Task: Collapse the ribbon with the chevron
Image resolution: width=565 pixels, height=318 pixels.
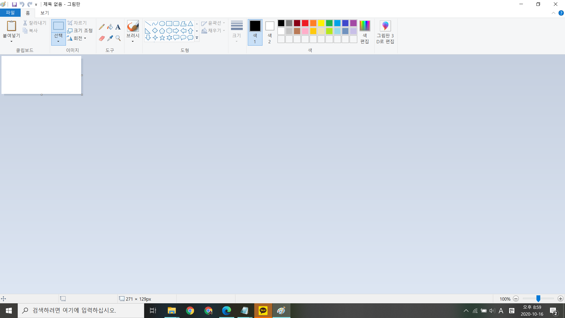Action: tap(553, 13)
